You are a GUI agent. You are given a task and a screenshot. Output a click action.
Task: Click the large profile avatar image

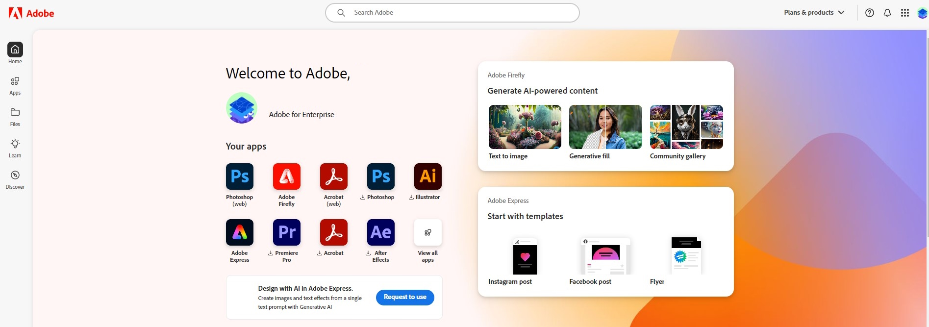(x=242, y=108)
